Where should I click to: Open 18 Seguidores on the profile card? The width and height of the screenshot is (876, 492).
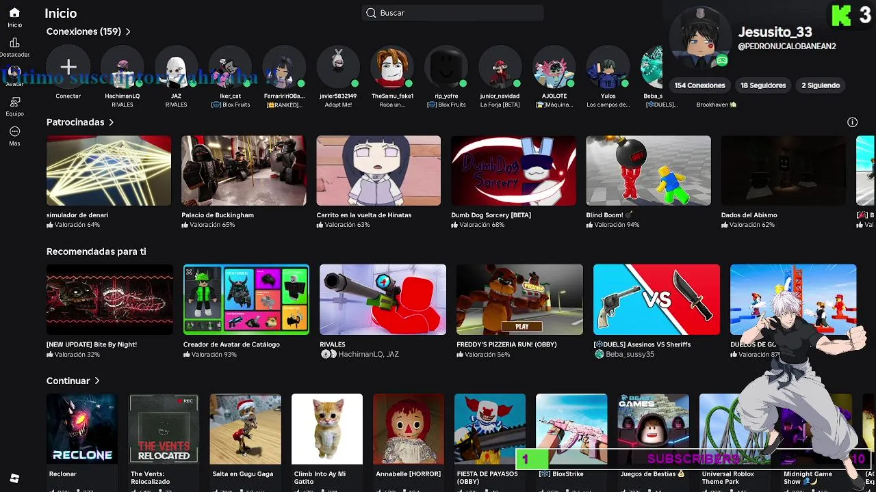[763, 85]
